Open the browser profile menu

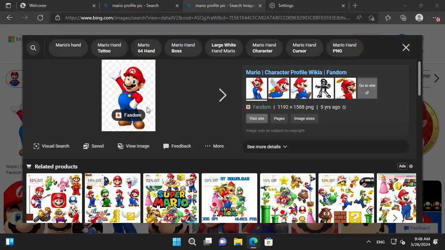(x=419, y=18)
